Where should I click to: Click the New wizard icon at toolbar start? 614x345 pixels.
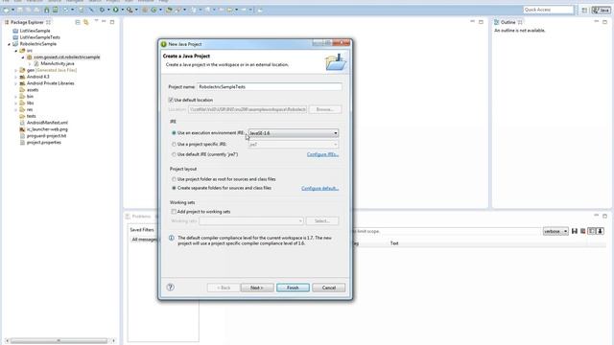pos(6,10)
